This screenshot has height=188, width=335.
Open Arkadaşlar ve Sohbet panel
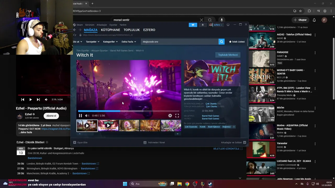click(x=233, y=143)
